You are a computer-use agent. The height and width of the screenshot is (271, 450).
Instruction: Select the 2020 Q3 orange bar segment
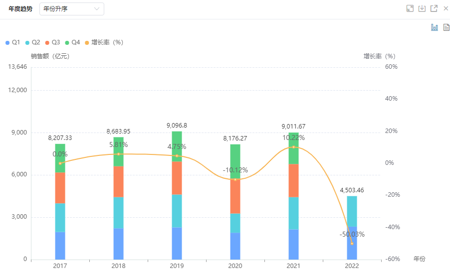tap(235, 196)
